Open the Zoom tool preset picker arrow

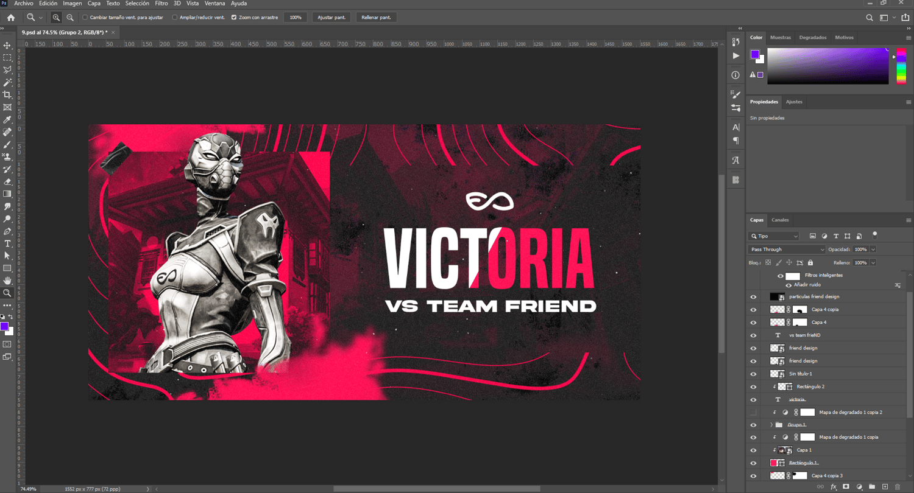coord(41,18)
